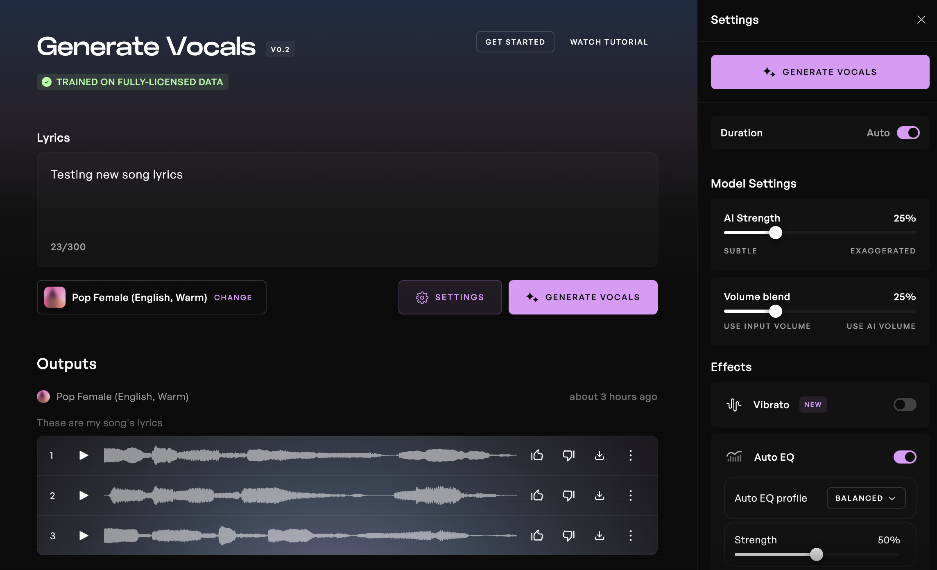Click the 23/300 character counter

(x=68, y=247)
